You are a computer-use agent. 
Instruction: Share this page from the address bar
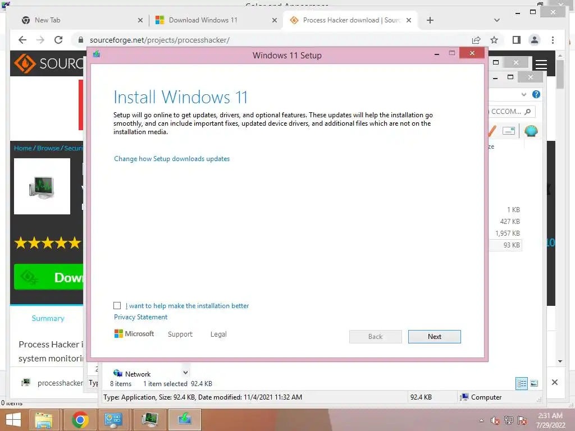pyautogui.click(x=476, y=40)
